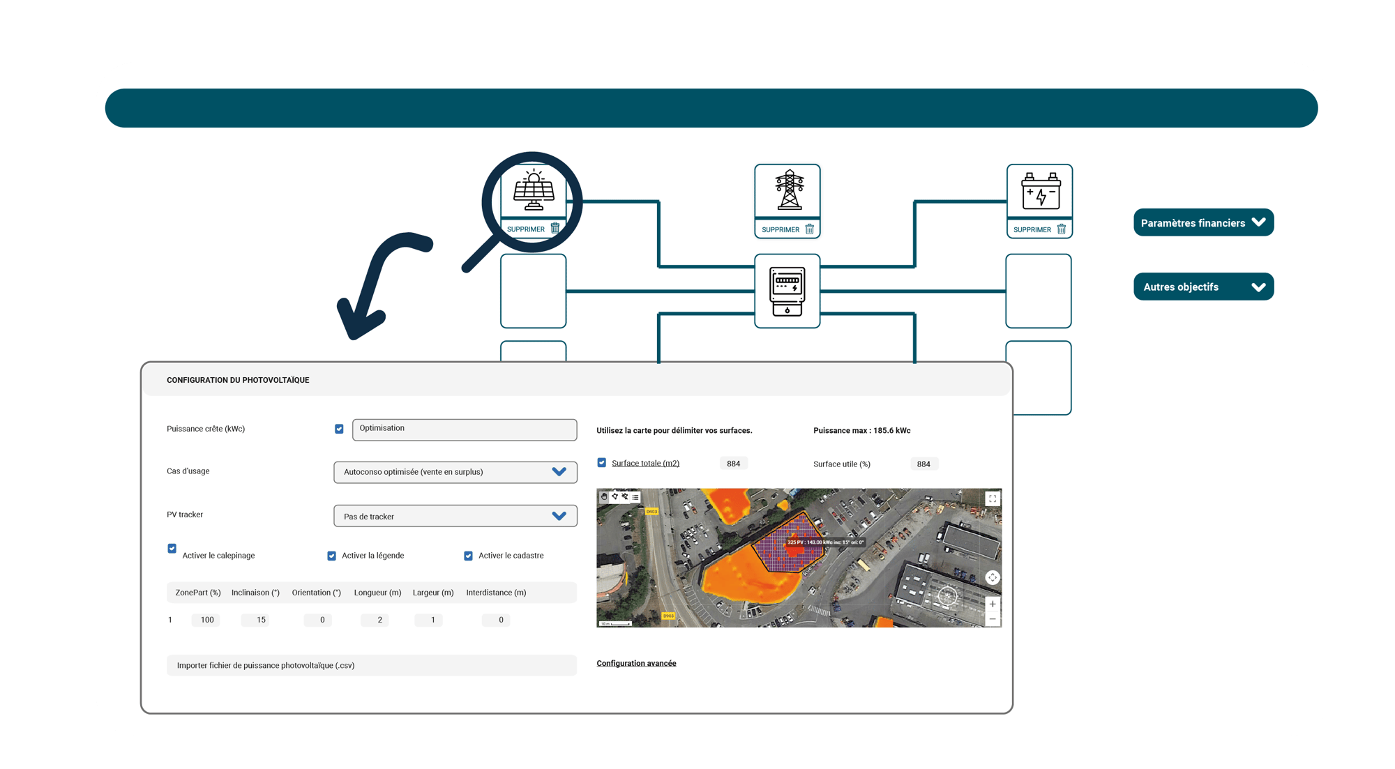The height and width of the screenshot is (769, 1395).
Task: Click the electric meter icon
Action: (x=787, y=291)
